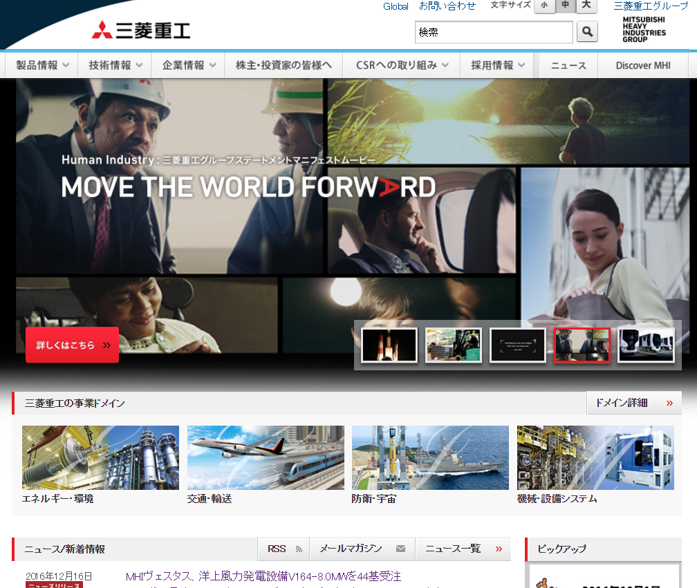Open the ニュース navigation item
697x588 pixels.
(x=568, y=65)
